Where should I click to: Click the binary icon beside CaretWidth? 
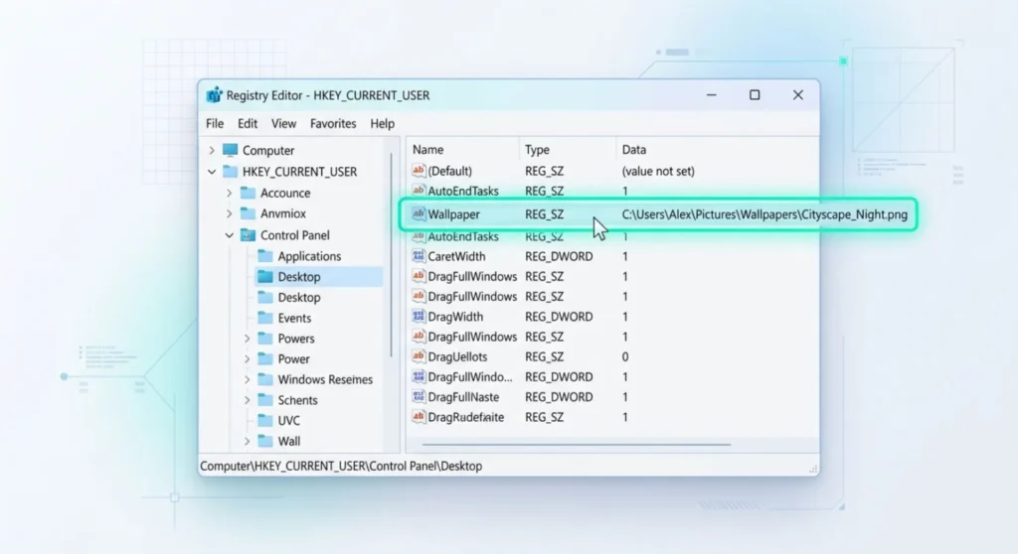(x=419, y=255)
